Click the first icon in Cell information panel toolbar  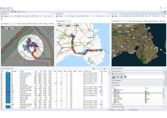pos(93,69)
